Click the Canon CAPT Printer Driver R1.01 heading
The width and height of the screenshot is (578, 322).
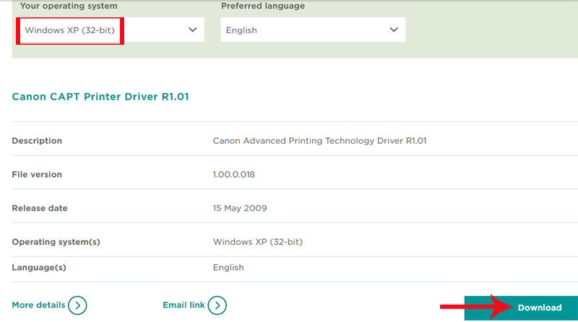point(100,96)
